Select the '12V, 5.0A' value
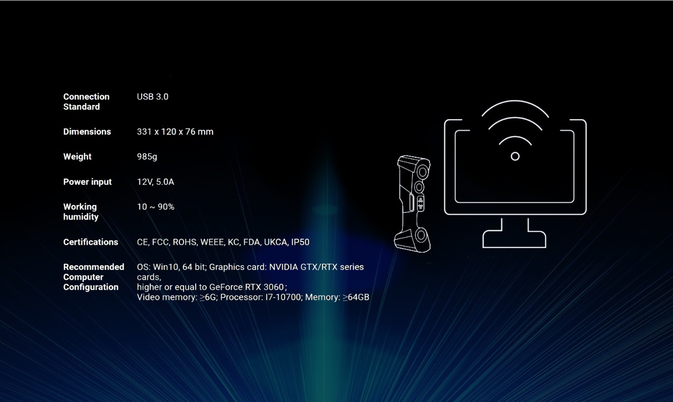The height and width of the screenshot is (402, 673). tap(155, 182)
